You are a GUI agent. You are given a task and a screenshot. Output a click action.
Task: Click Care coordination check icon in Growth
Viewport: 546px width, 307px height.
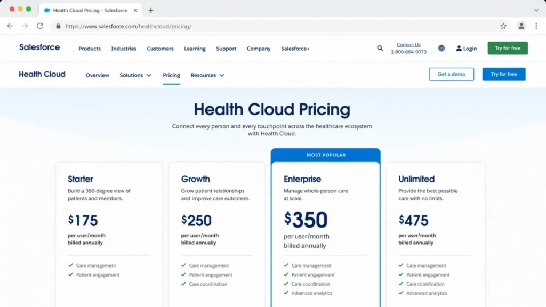pyautogui.click(x=183, y=284)
